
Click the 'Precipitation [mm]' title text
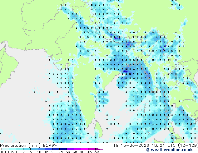pos(20,146)
